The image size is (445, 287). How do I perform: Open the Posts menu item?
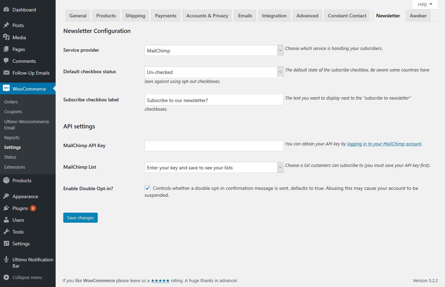28,25
